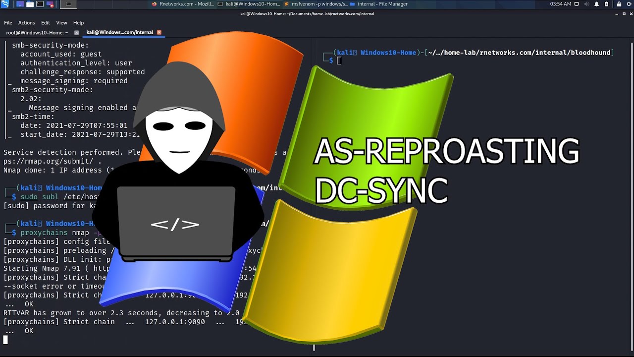Click the terminal icon beside kali@Windows10-Hom entry

click(x=220, y=4)
